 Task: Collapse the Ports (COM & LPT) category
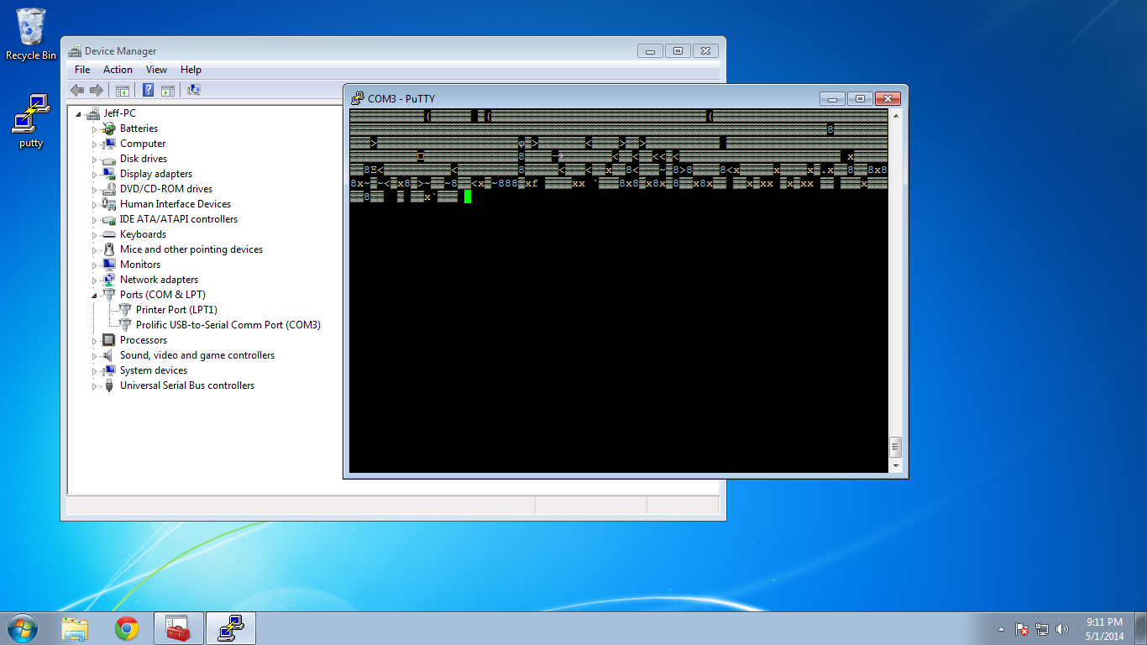[95, 295]
